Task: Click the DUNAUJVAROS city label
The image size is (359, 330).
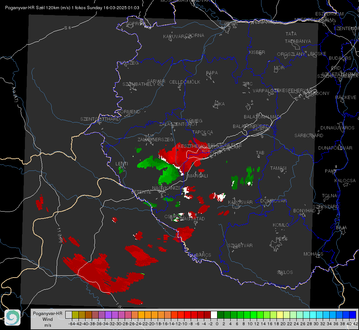Action: coord(337,128)
